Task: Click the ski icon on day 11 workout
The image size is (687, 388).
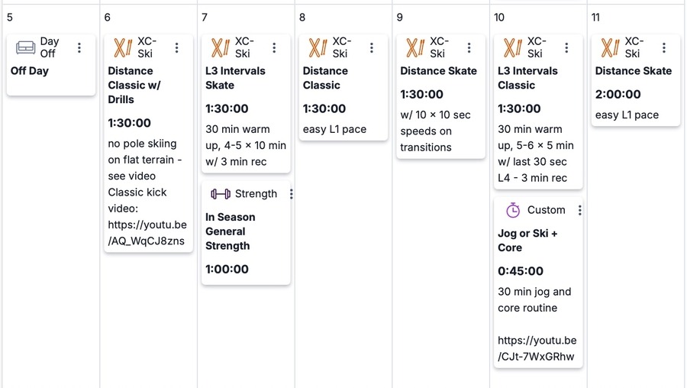Action: point(610,47)
